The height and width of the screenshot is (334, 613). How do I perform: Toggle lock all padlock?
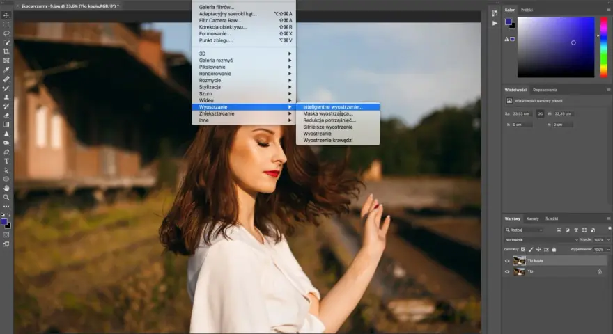[x=554, y=249]
